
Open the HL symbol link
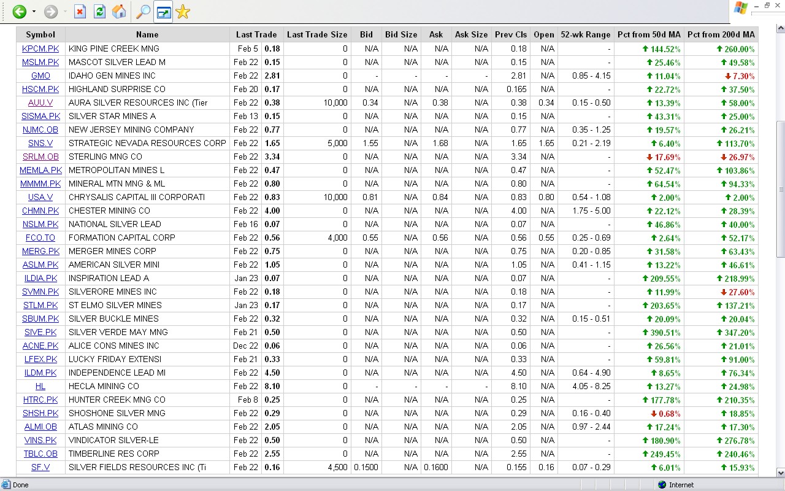pos(40,386)
